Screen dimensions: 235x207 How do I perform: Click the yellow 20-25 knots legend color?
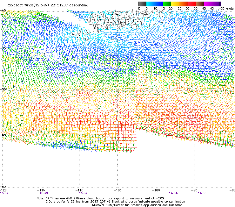pyautogui.click(x=175, y=4)
